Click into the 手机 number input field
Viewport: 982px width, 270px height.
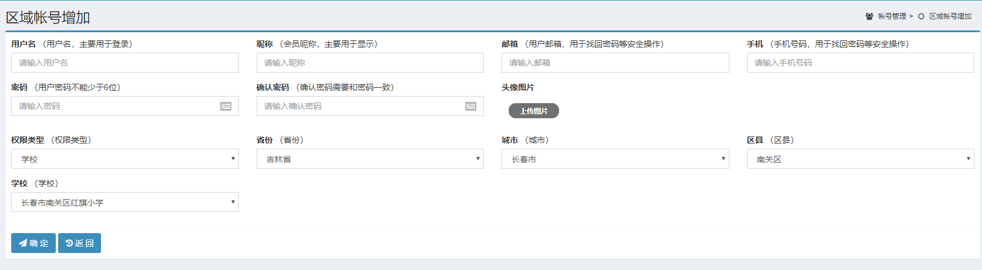click(860, 63)
